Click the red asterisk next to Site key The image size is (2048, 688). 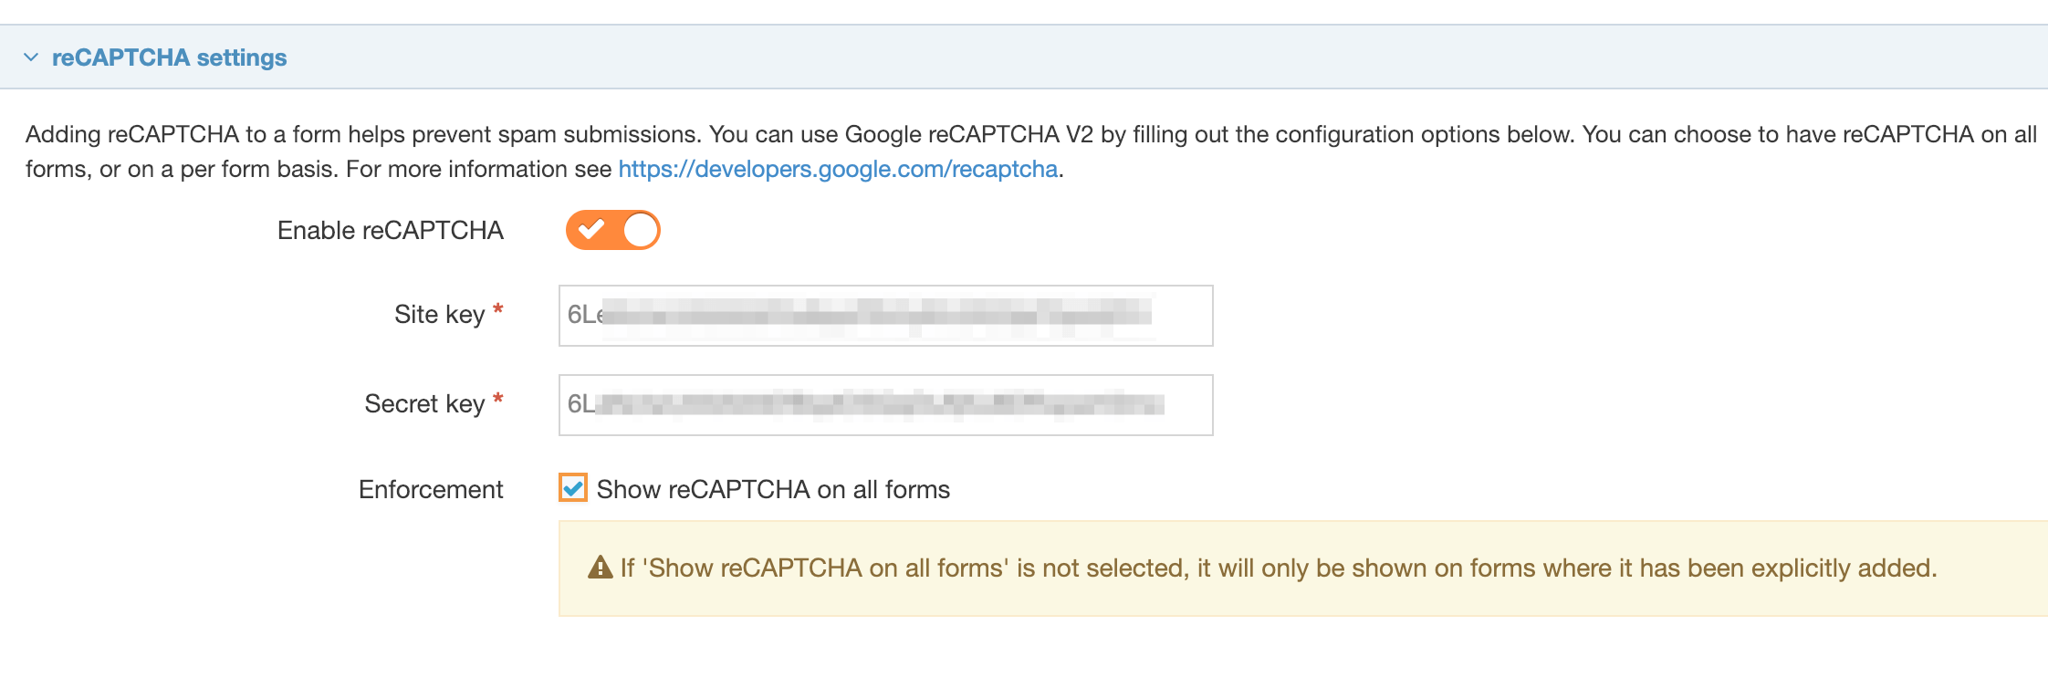[498, 310]
